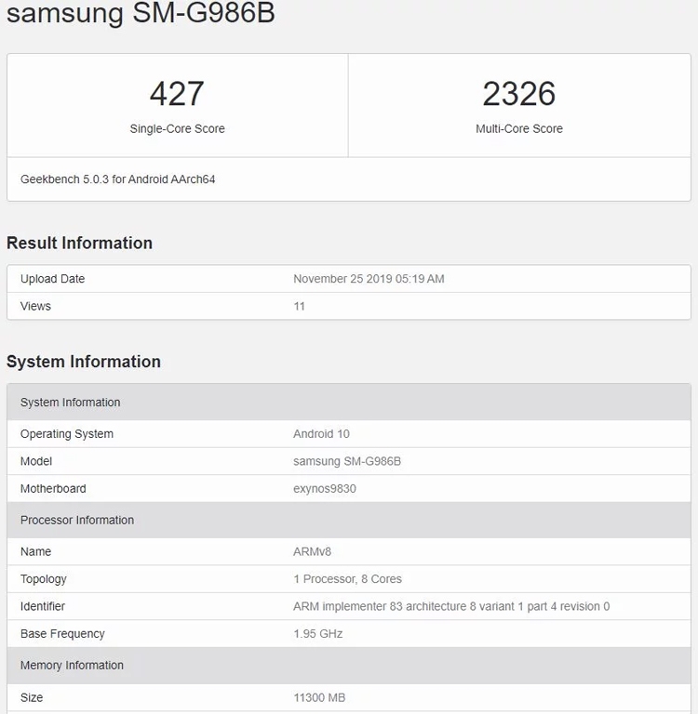Click the System Information section heading

[x=84, y=362]
